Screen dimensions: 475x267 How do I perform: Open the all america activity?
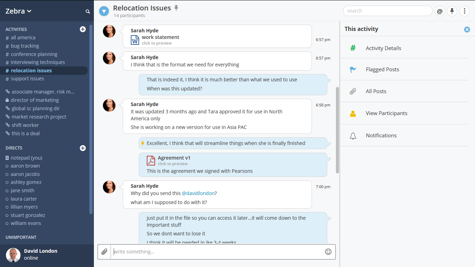point(23,38)
